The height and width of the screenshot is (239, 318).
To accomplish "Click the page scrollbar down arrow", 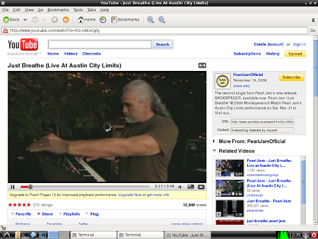I will pyautogui.click(x=316, y=222).
